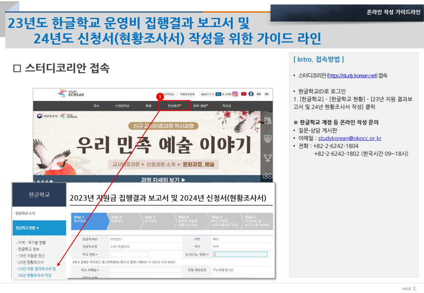Click the book stack icon on the banner sidebar
Viewport: 424px width, 293px height.
(267, 120)
